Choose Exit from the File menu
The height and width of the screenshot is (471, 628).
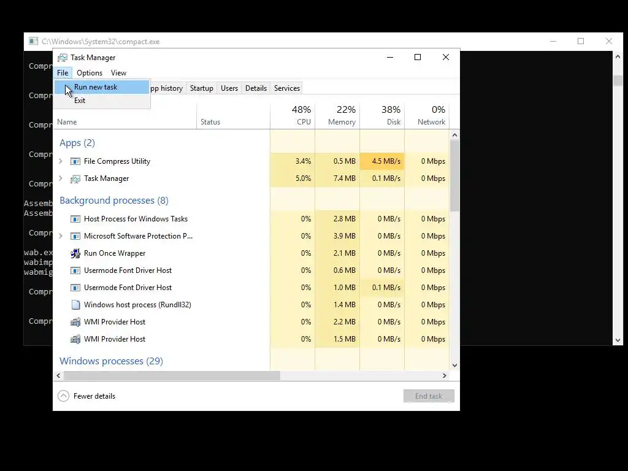pos(102,101)
